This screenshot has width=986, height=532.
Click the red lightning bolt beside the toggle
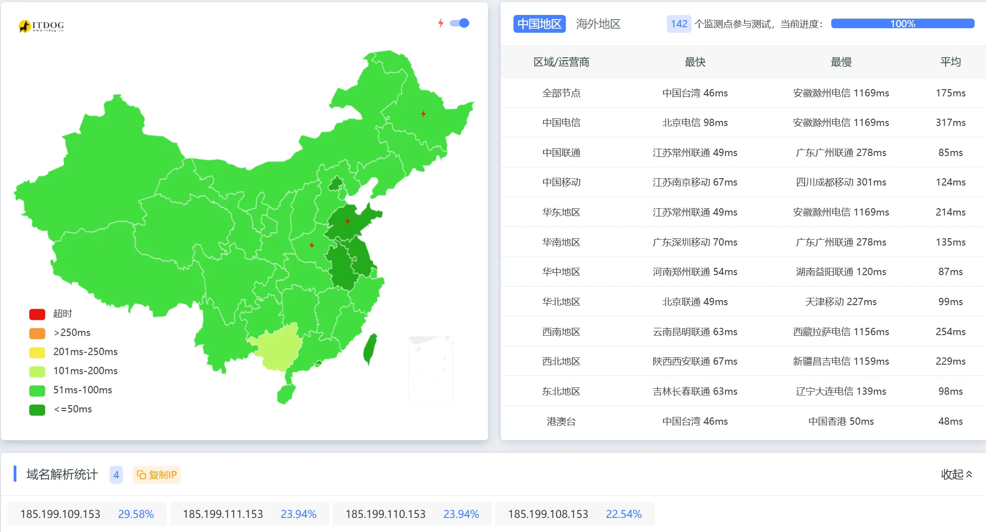click(x=441, y=23)
